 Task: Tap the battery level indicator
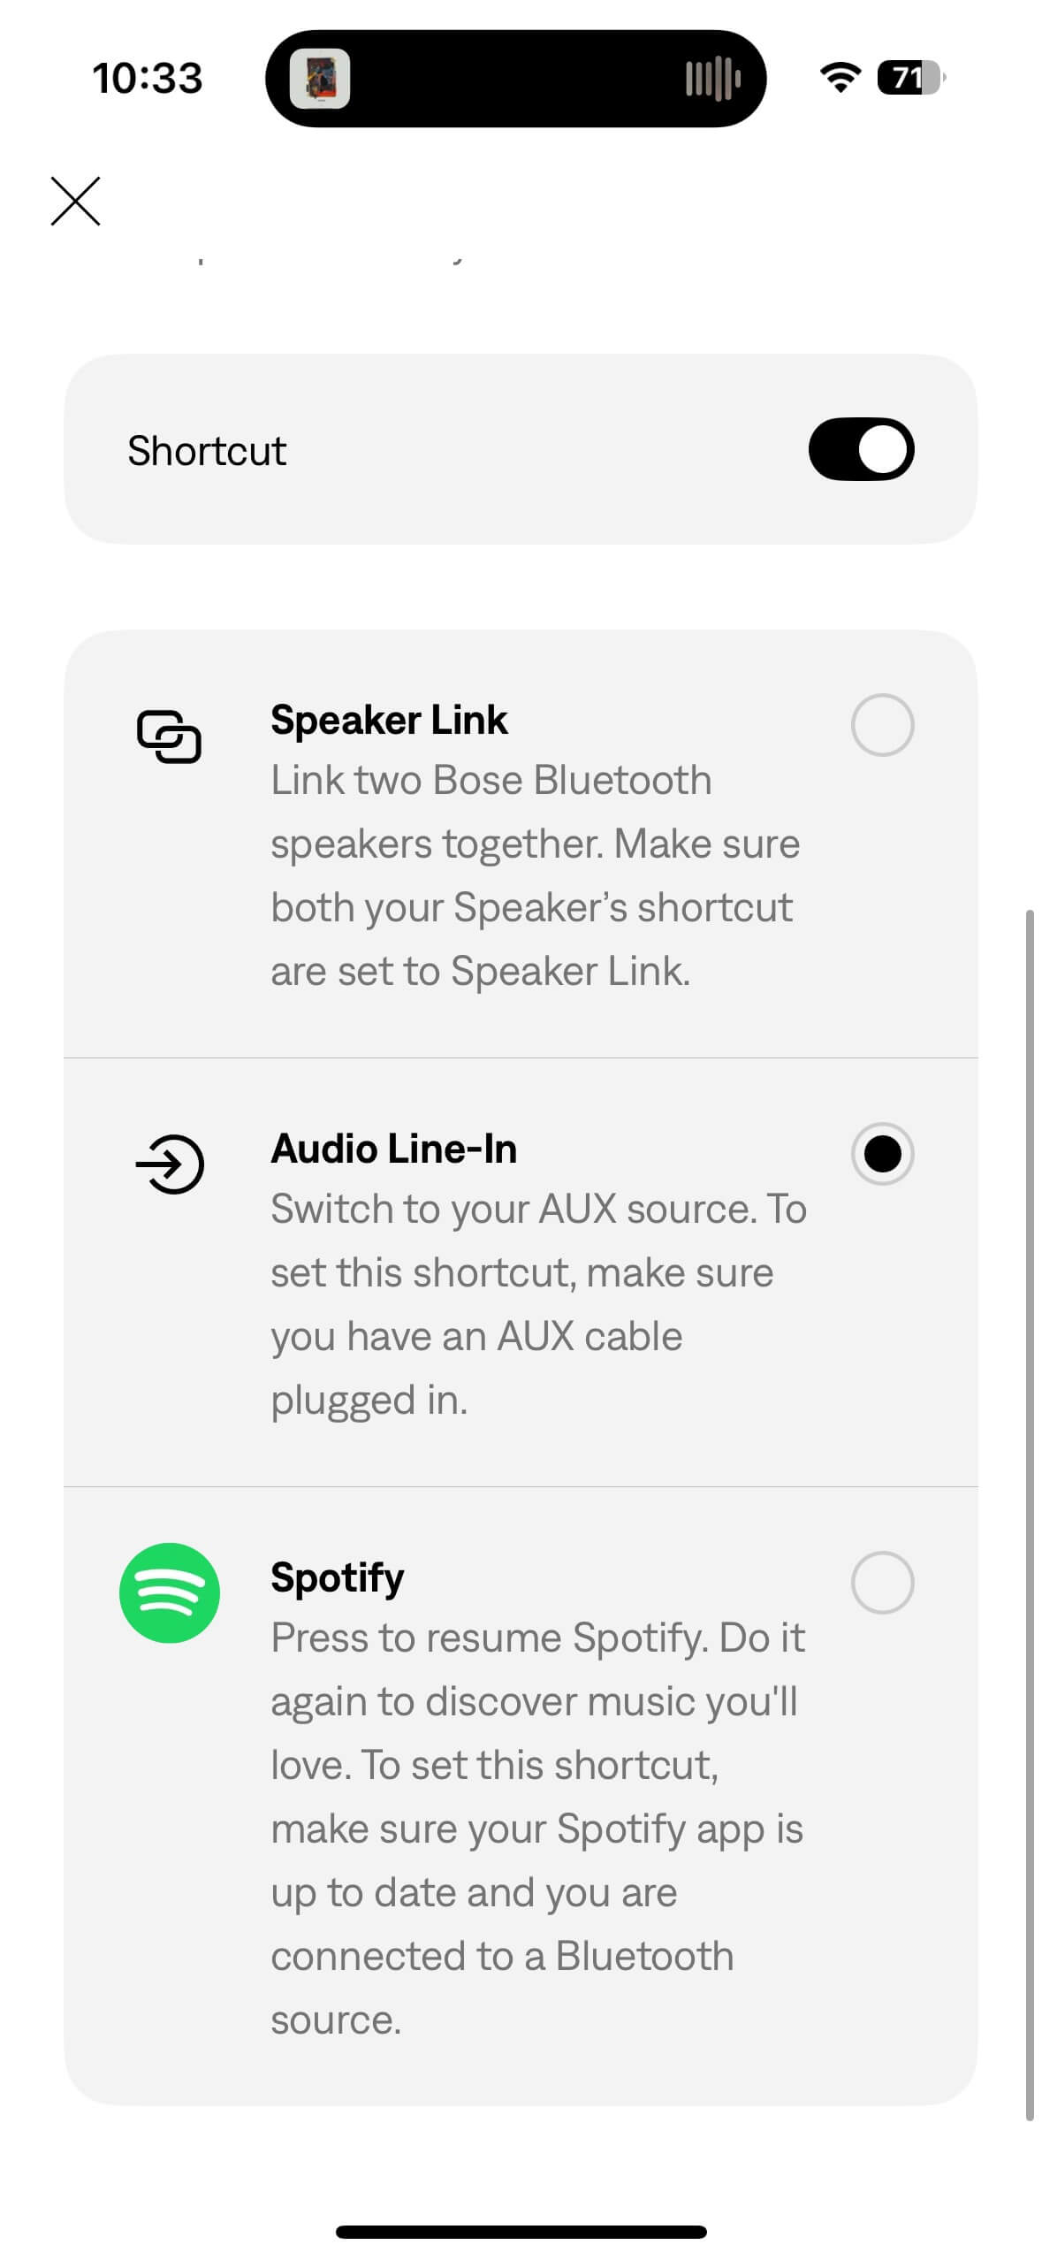910,78
